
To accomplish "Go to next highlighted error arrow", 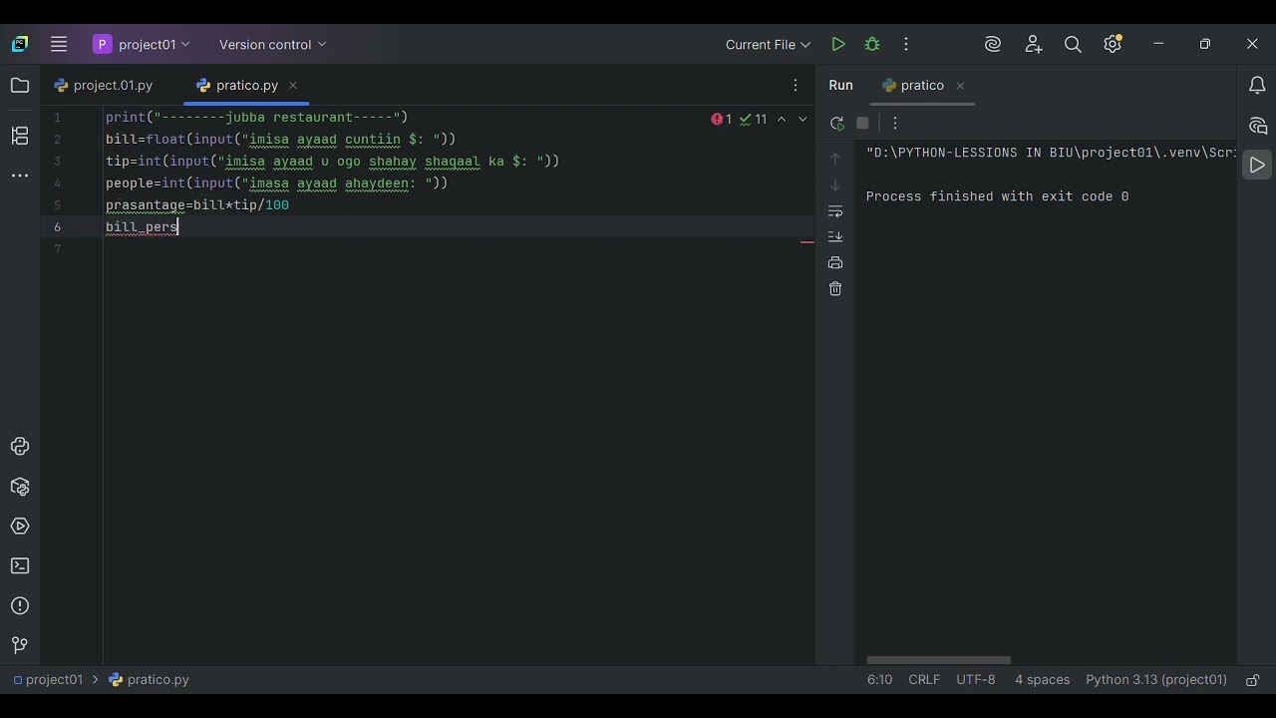I will point(802,119).
